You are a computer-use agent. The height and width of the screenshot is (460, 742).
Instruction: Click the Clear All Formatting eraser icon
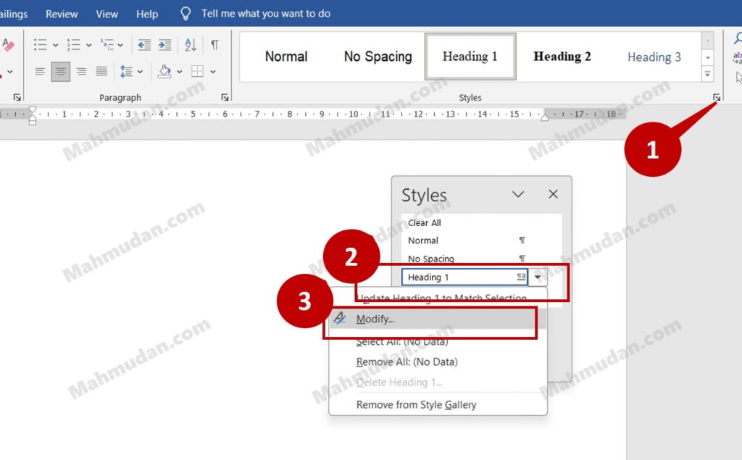coord(8,45)
